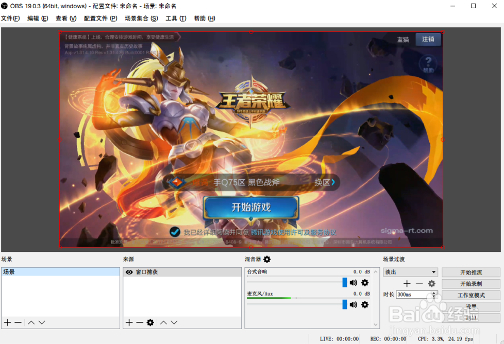Open the 场景集合(S) menu
504x344 pixels.
click(x=141, y=19)
